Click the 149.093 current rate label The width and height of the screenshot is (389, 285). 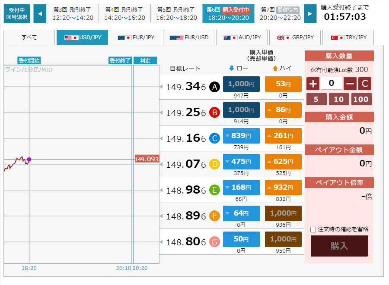click(147, 159)
